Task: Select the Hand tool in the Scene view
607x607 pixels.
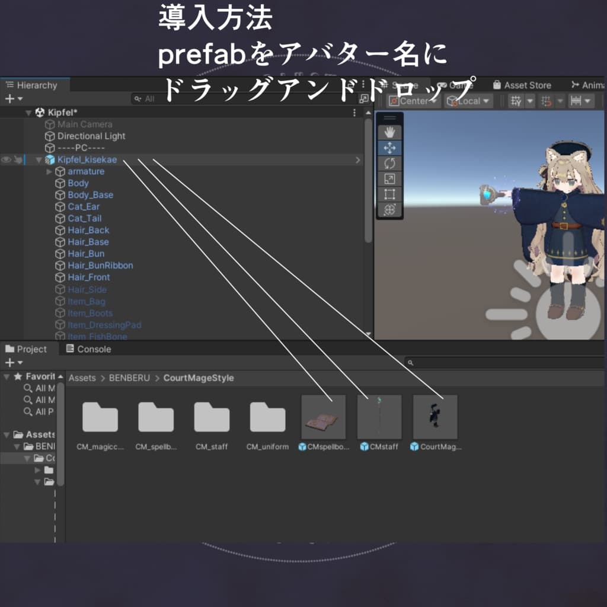Action: coord(390,132)
